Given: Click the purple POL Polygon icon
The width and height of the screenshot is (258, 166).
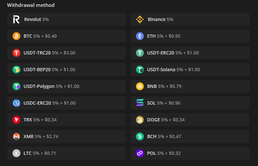Looking at the screenshot, I should [x=140, y=153].
